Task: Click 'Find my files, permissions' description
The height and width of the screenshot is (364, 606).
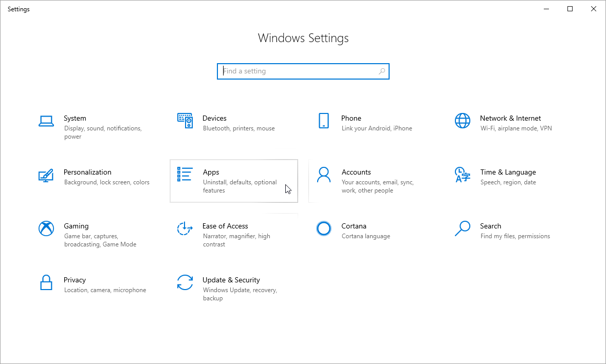Action: (x=515, y=236)
